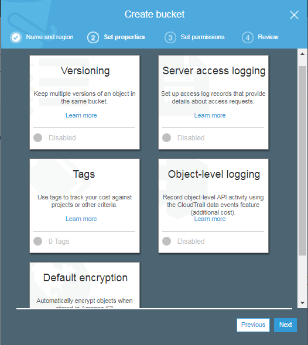Image resolution: width=308 pixels, height=345 pixels.
Task: Follow Learn more link under Tags
Action: (81, 219)
